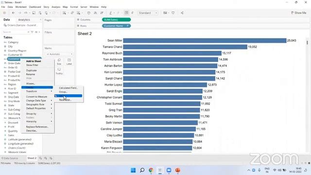This screenshot has height=175, width=311.
Task: Open the Fit dropdown showing Standard
Action: tap(148, 13)
